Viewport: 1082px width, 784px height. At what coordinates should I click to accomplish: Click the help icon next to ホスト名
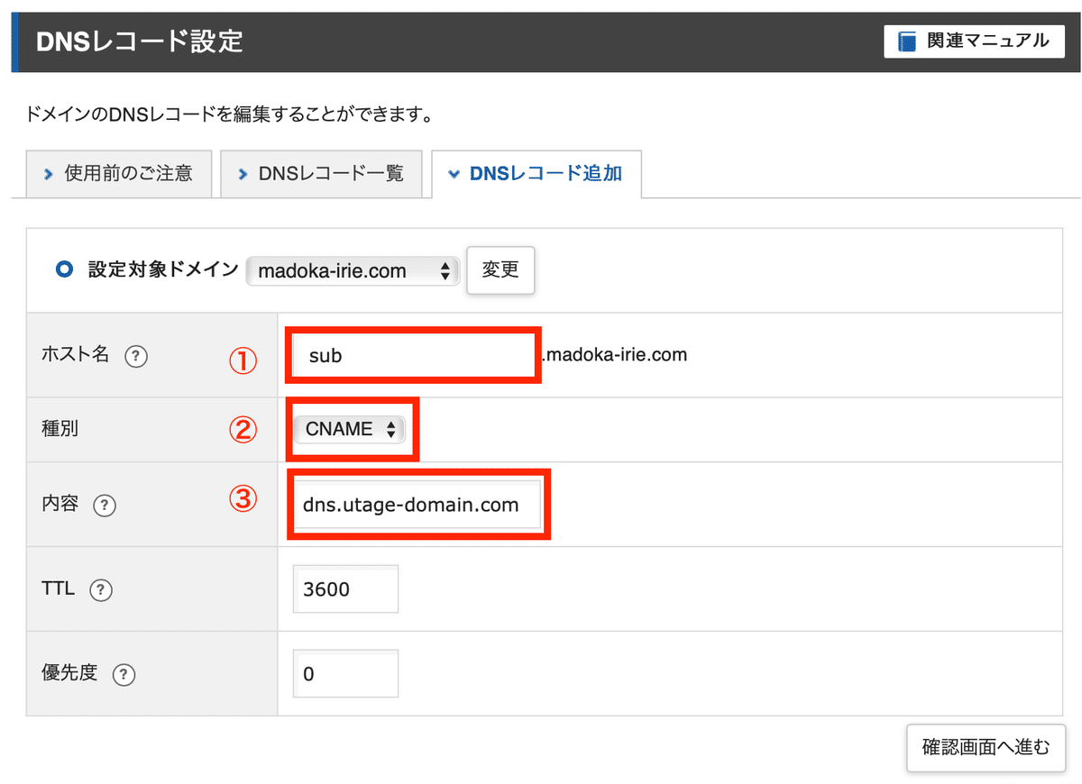[135, 356]
